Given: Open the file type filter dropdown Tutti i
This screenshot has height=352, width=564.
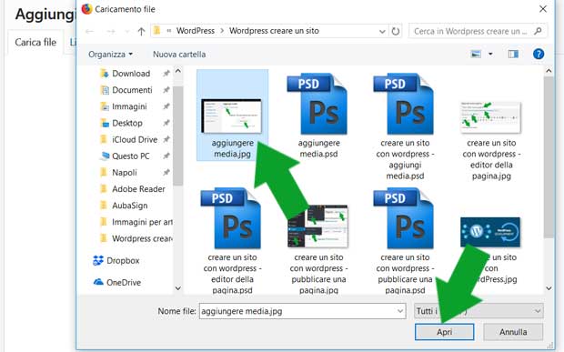Looking at the screenshot, I should pyautogui.click(x=478, y=311).
